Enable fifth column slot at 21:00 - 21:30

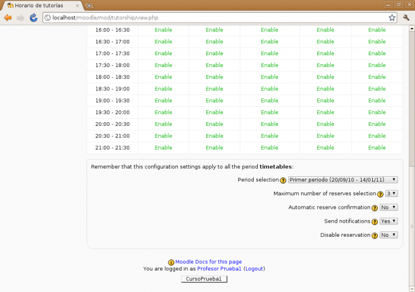pos(377,148)
